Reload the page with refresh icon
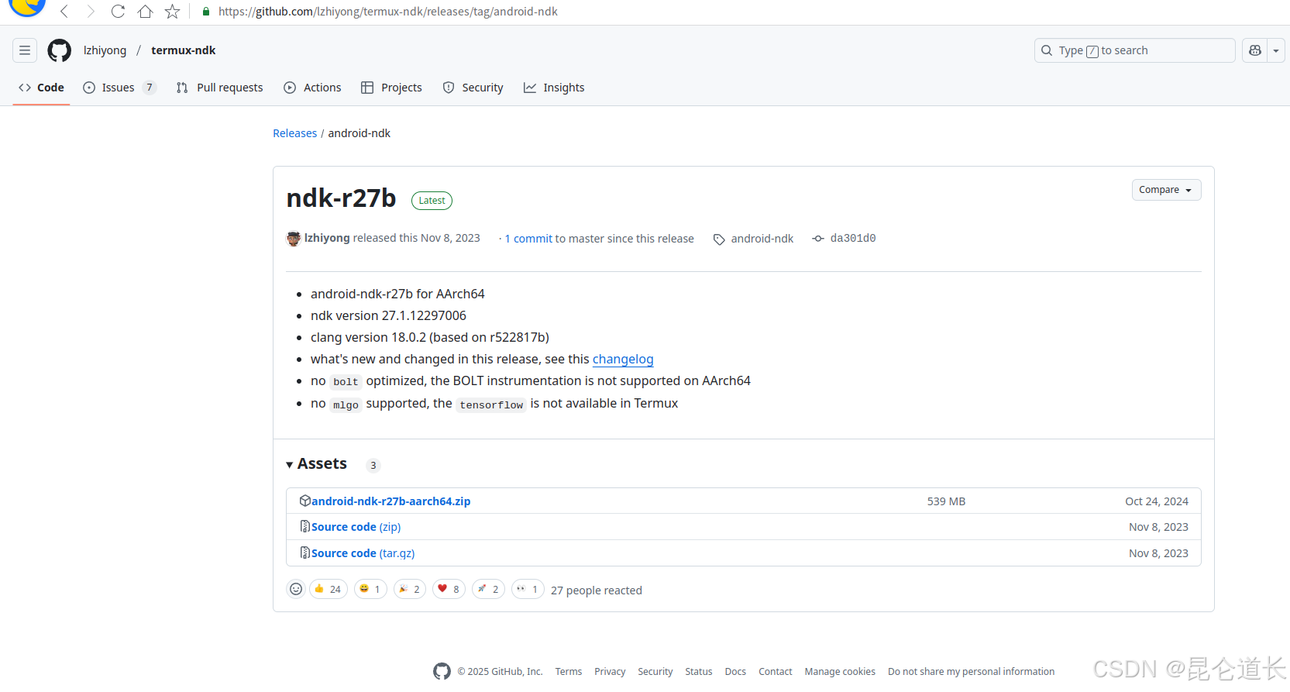The height and width of the screenshot is (692, 1290). pos(118,12)
